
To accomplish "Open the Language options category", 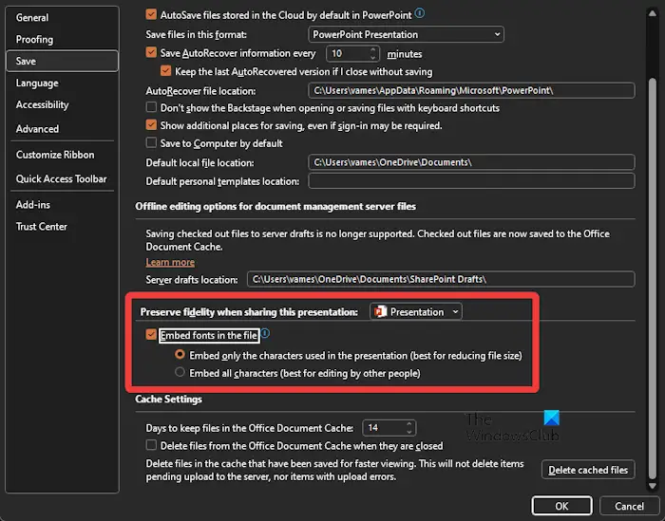I will point(62,83).
